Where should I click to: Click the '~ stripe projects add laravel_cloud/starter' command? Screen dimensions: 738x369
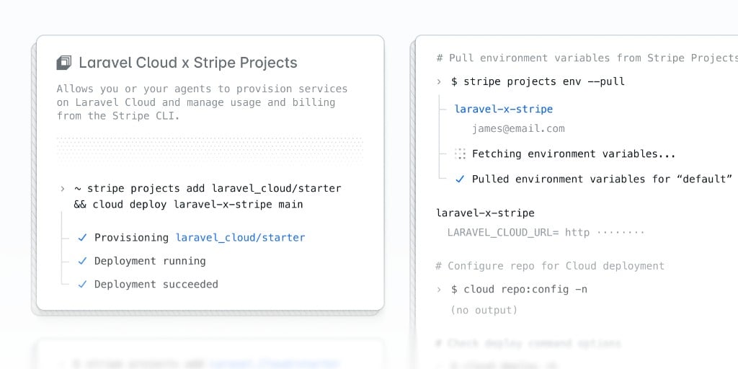click(x=208, y=189)
